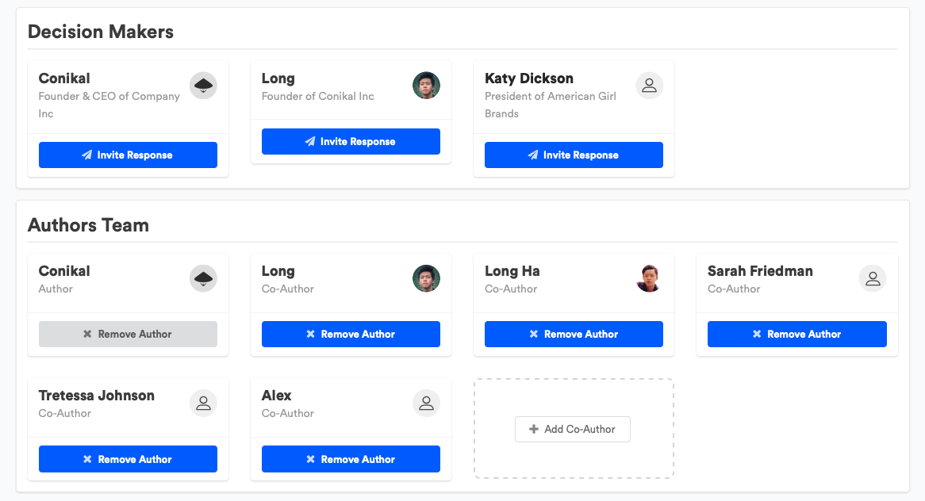Click the Co-Author label under Alex
Image resolution: width=925 pixels, height=501 pixels.
[x=288, y=413]
